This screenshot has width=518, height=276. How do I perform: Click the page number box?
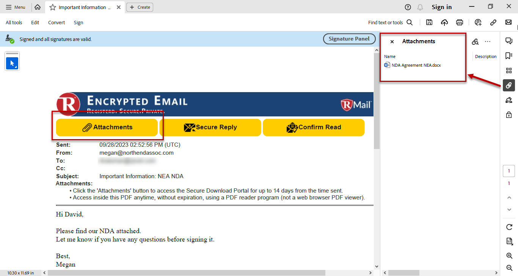[x=509, y=171]
